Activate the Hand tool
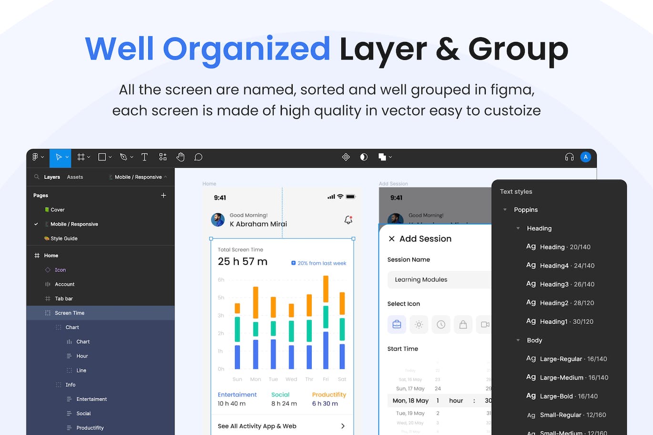The width and height of the screenshot is (653, 435). [x=180, y=157]
